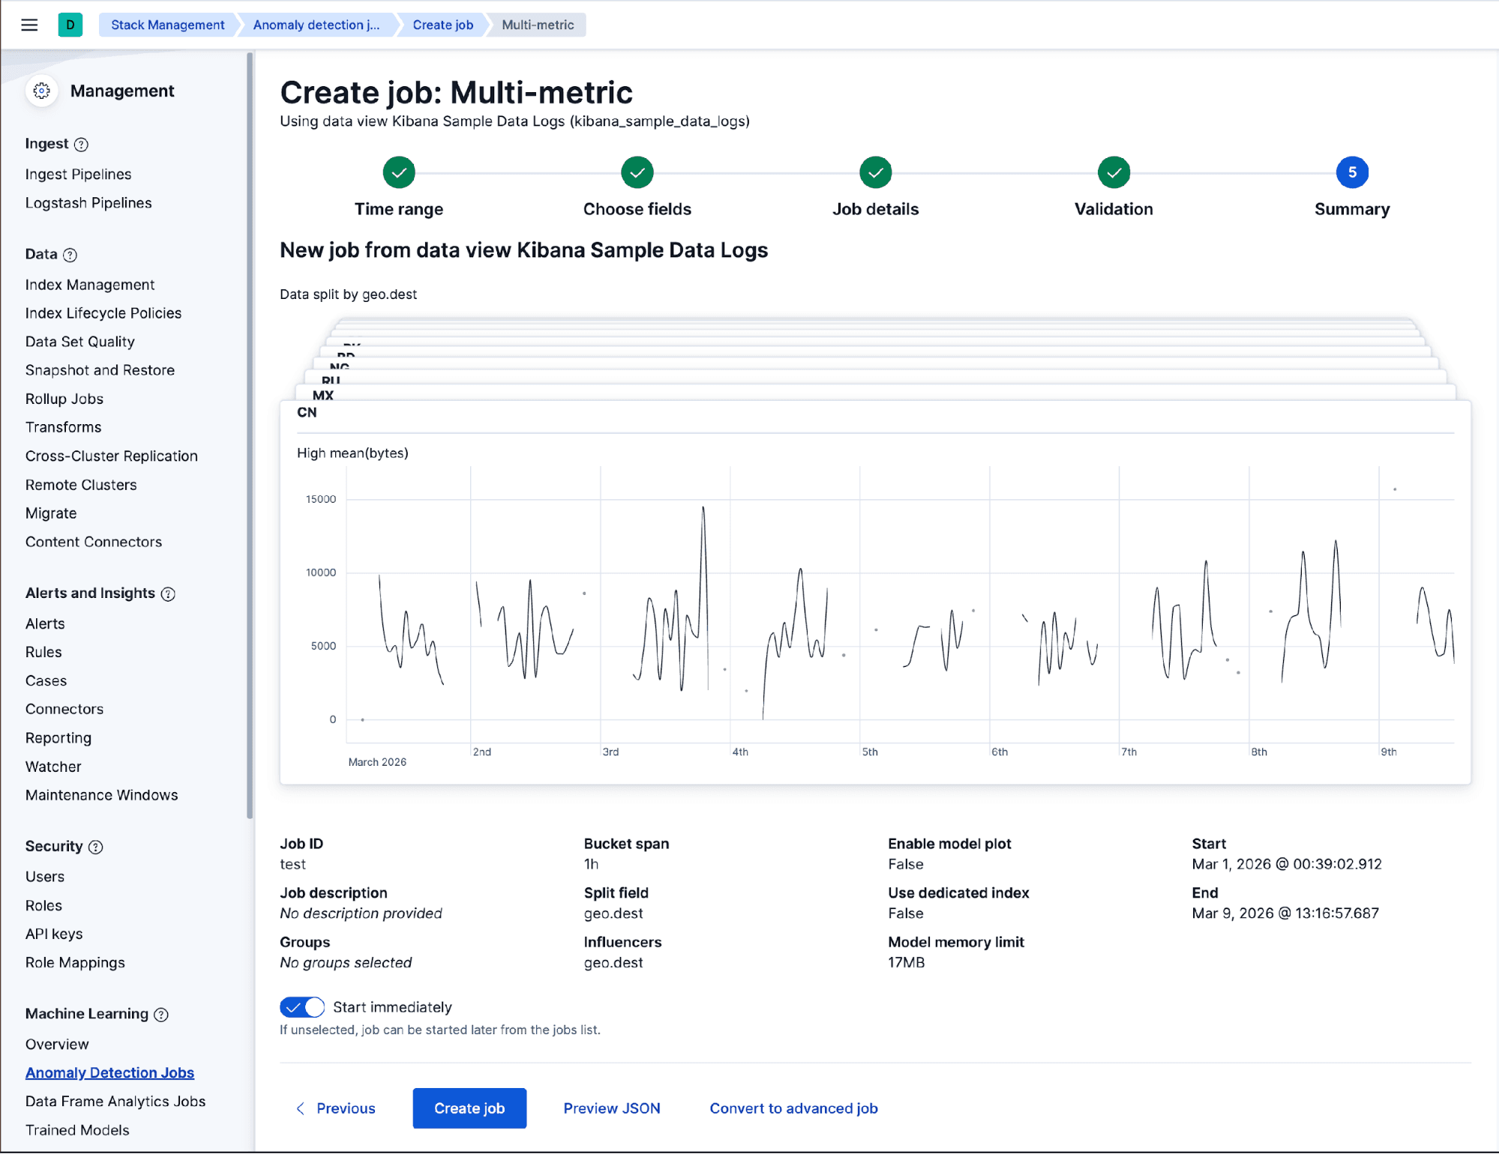This screenshot has width=1499, height=1154.
Task: Click the Create job button
Action: [469, 1108]
